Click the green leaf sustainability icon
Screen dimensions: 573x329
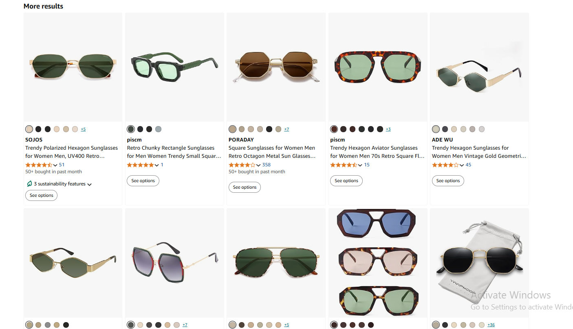coord(29,184)
